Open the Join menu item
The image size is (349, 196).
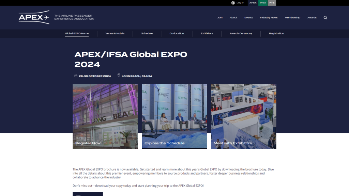220,18
